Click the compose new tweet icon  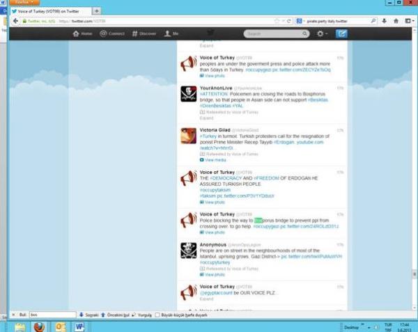coord(341,33)
